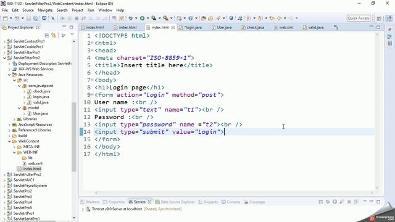Maximize the editor area
Viewport: 395px width, 222px height.
click(x=378, y=27)
